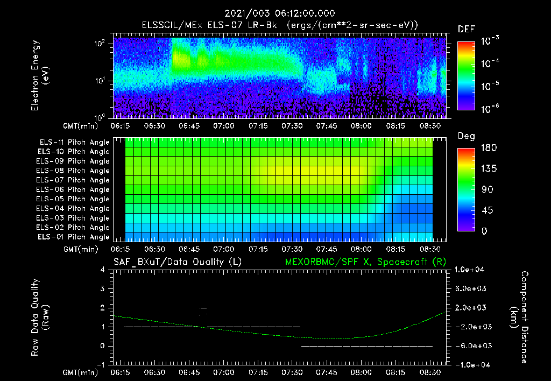Click the 90 degree scale label
551x381 pixels.
coord(488,189)
